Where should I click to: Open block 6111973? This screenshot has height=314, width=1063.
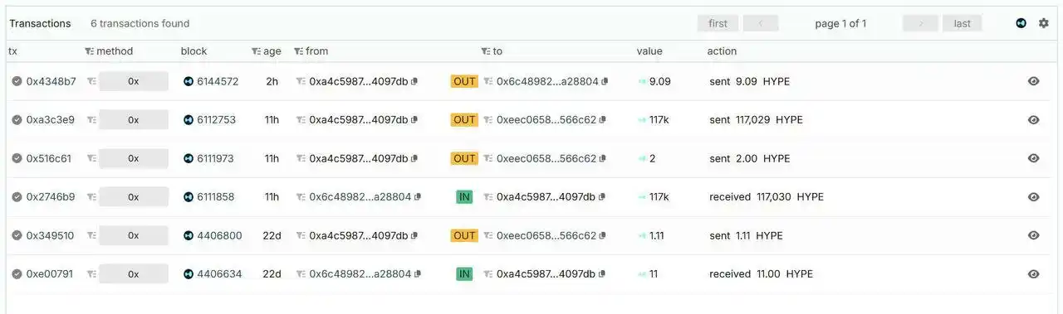tap(216, 158)
